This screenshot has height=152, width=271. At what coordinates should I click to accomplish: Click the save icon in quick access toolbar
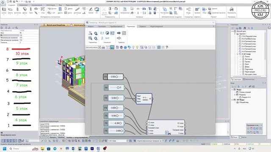click(14, 2)
